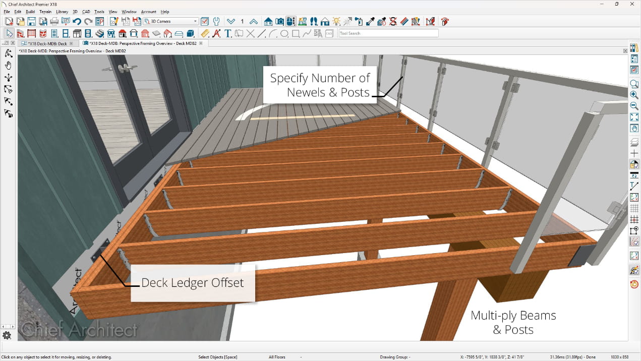This screenshot has width=641, height=361.
Task: Click Fill Window arrows on right toolbar
Action: (x=634, y=117)
